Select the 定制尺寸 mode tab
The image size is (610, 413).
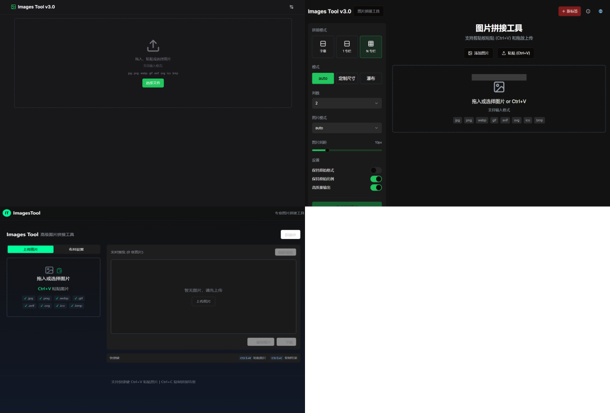(x=347, y=78)
